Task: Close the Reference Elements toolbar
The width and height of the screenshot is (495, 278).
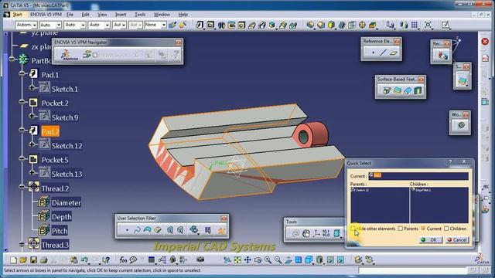Action: (397, 41)
